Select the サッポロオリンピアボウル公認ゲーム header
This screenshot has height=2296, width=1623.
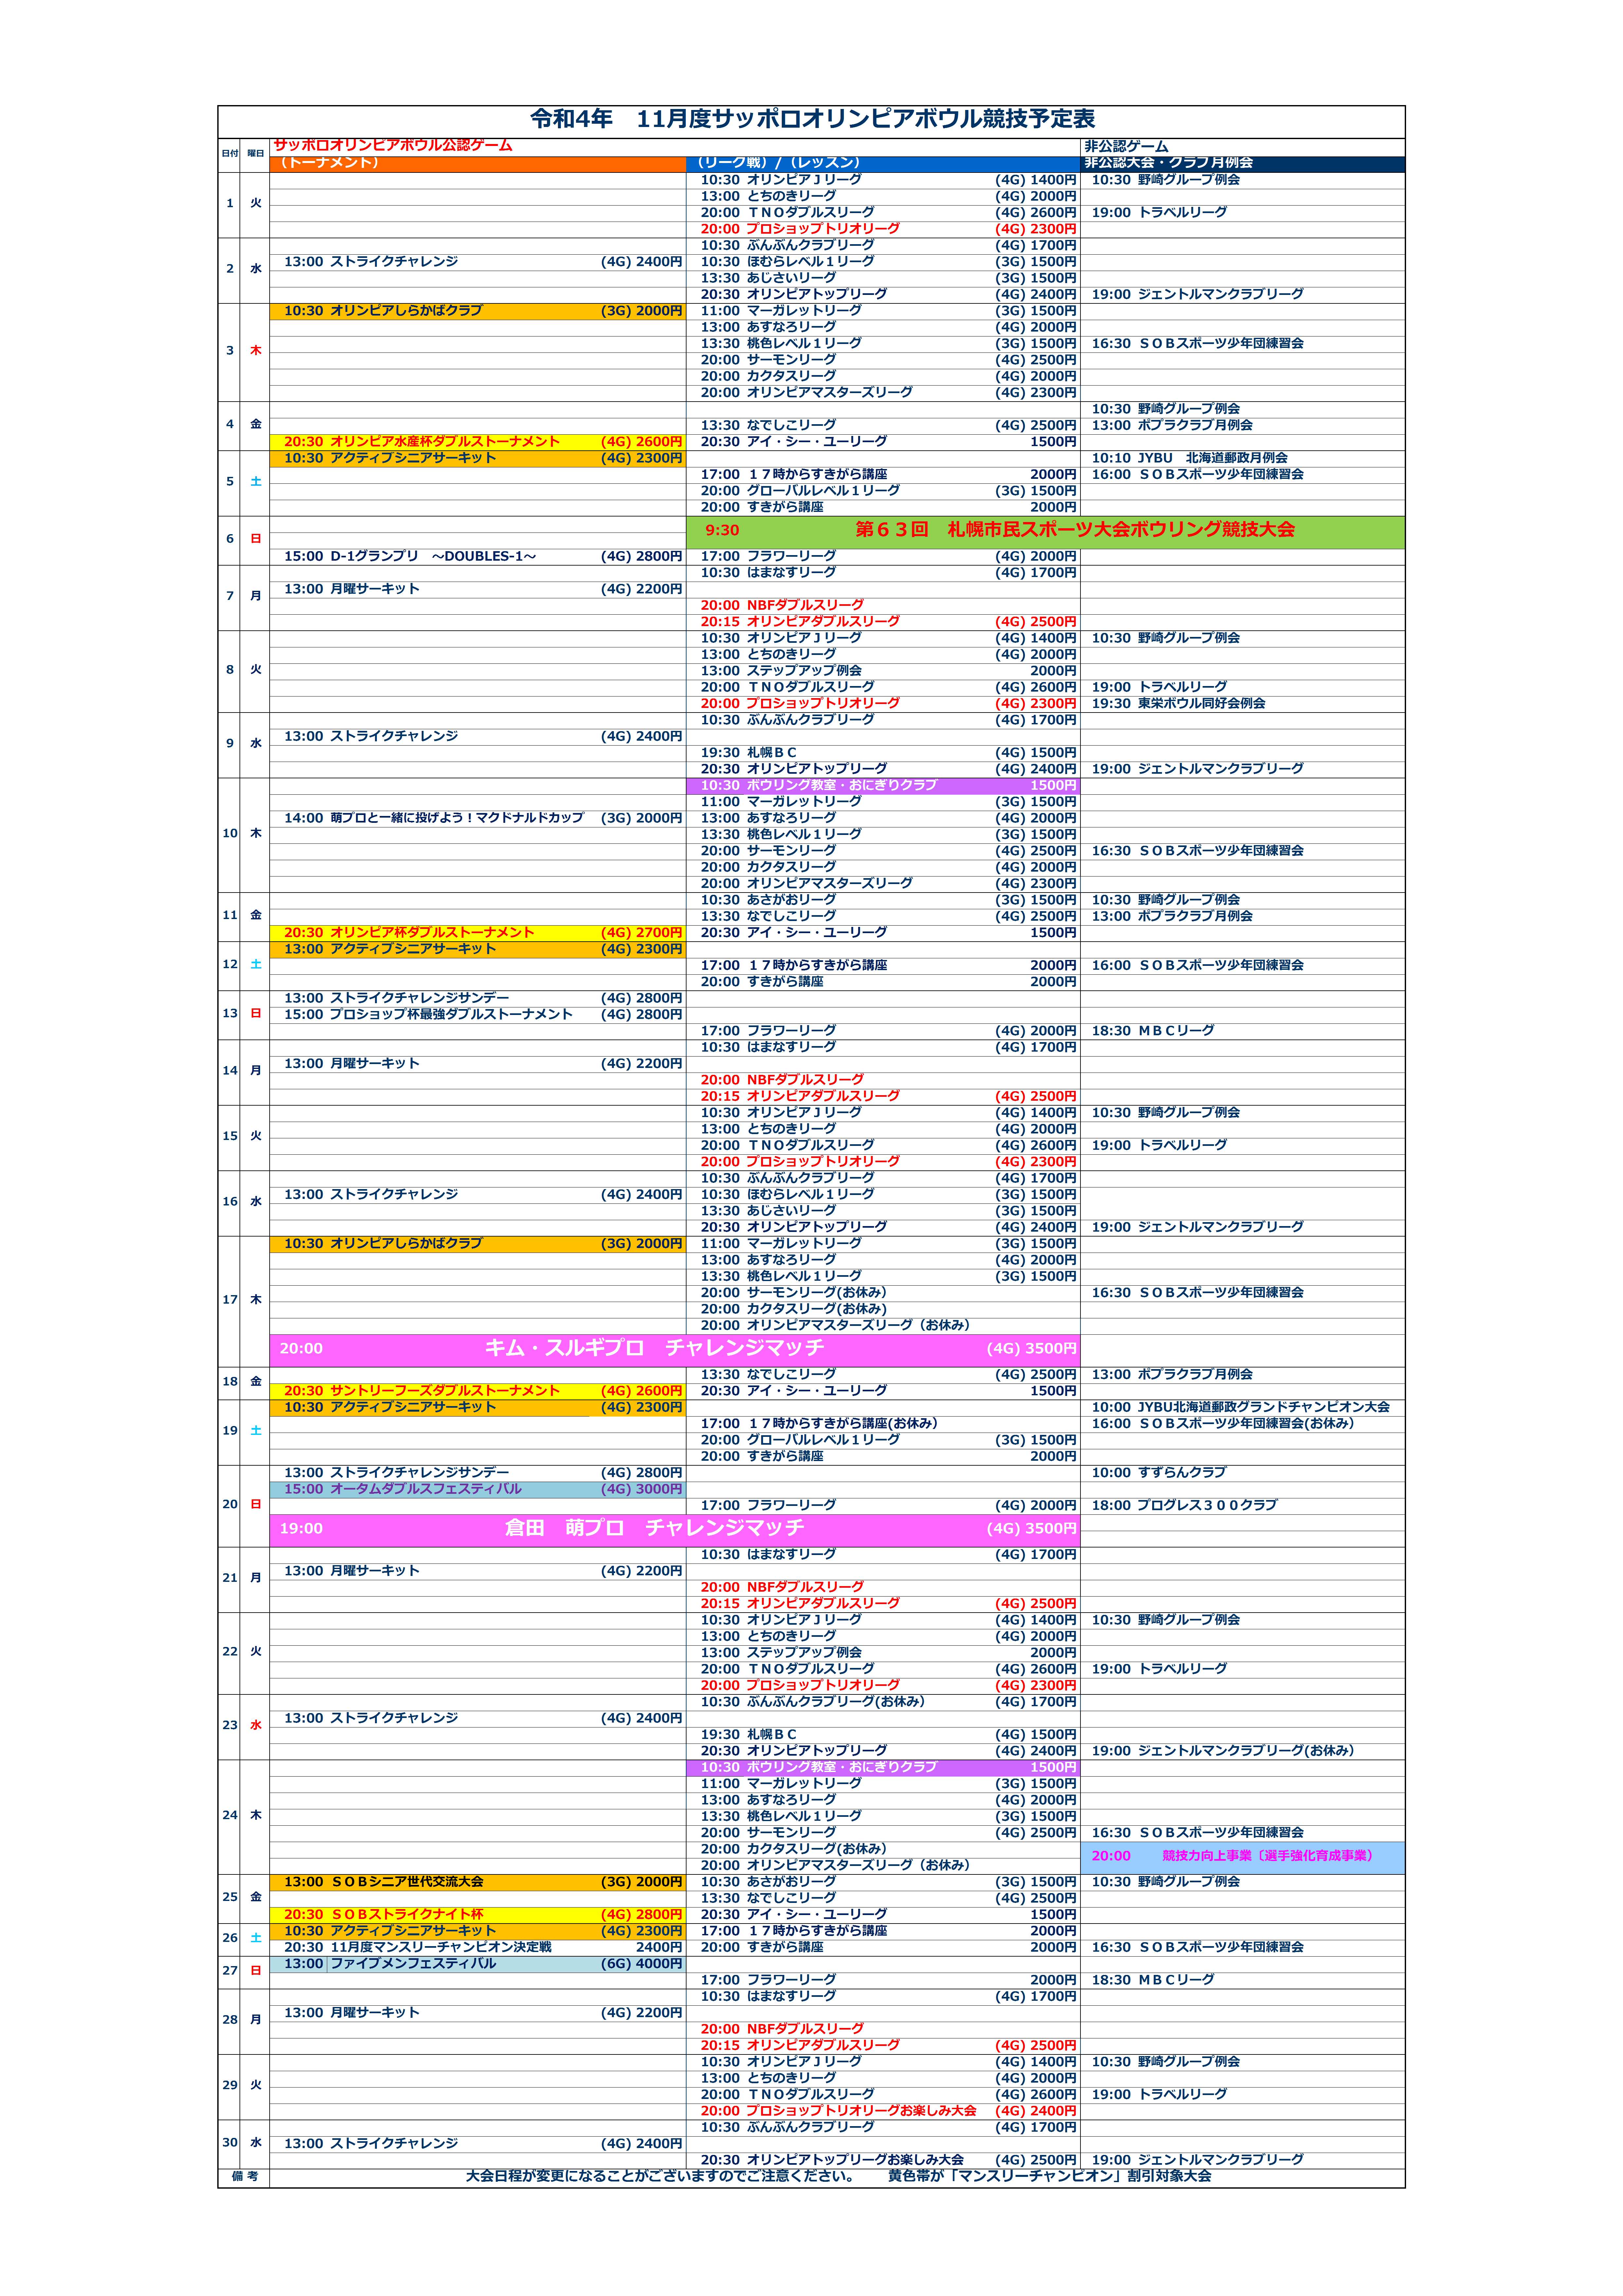[x=393, y=146]
